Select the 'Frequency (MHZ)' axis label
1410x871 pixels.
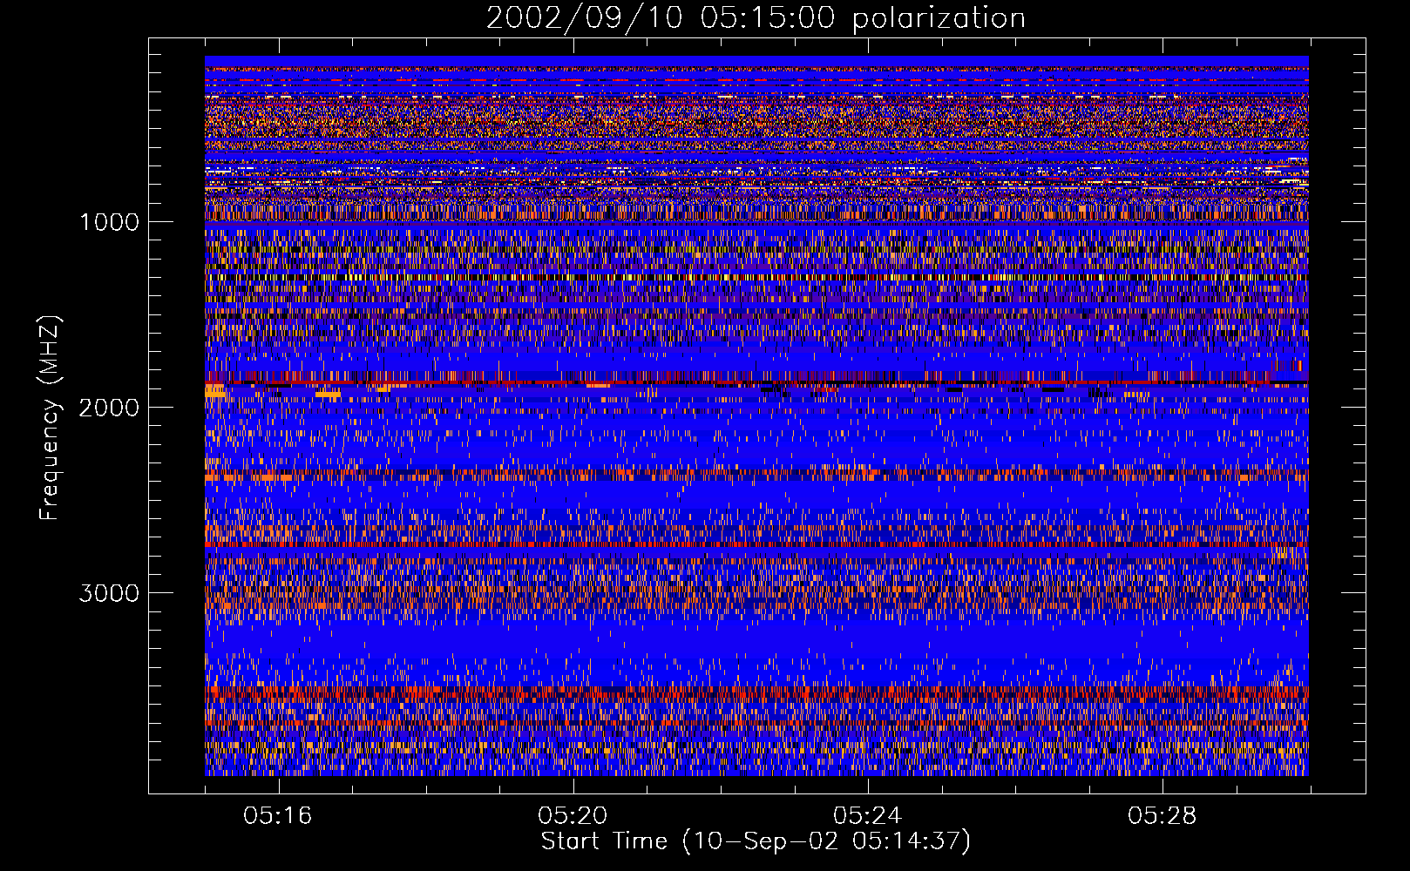[50, 418]
